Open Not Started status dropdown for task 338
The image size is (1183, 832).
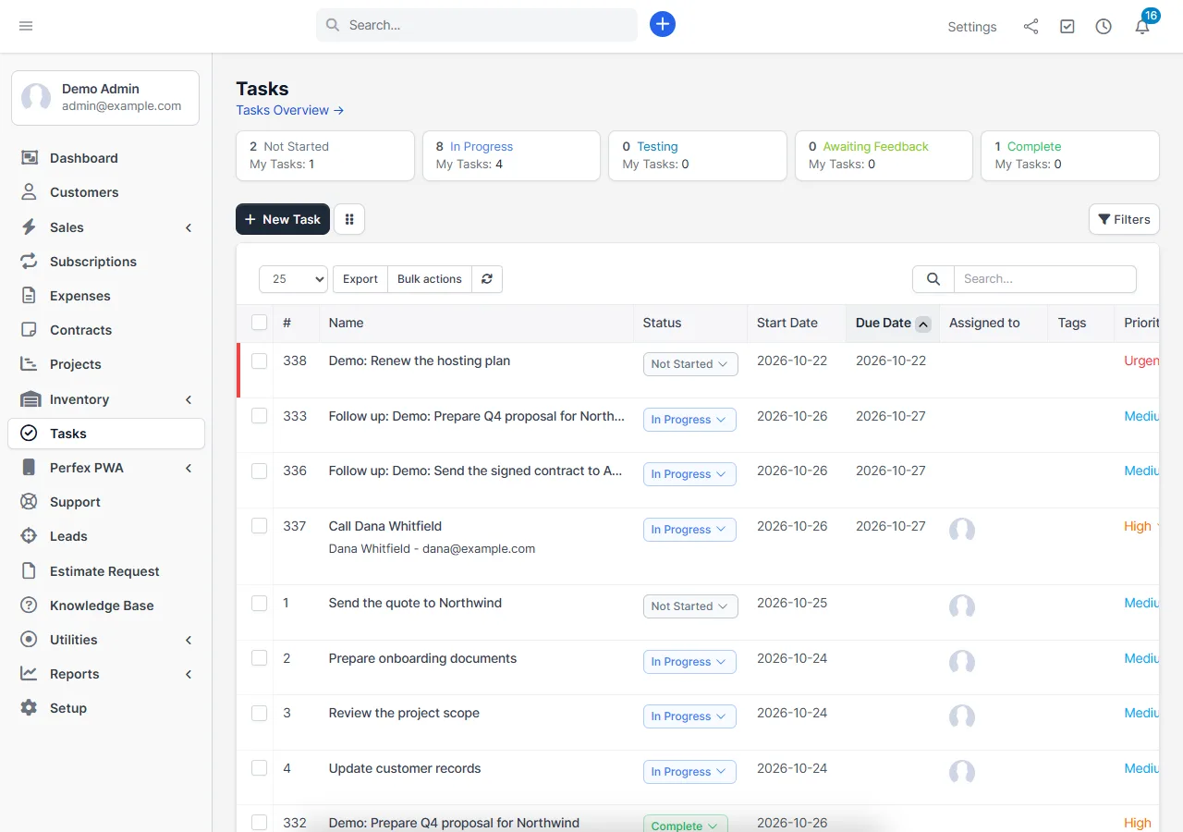pyautogui.click(x=690, y=364)
